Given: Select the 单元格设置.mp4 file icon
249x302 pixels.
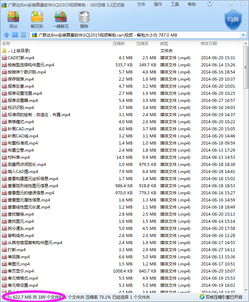Looking at the screenshot, I should 4,285.
